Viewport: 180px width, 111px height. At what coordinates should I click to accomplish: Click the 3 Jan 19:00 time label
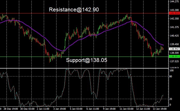[x=60, y=109]
